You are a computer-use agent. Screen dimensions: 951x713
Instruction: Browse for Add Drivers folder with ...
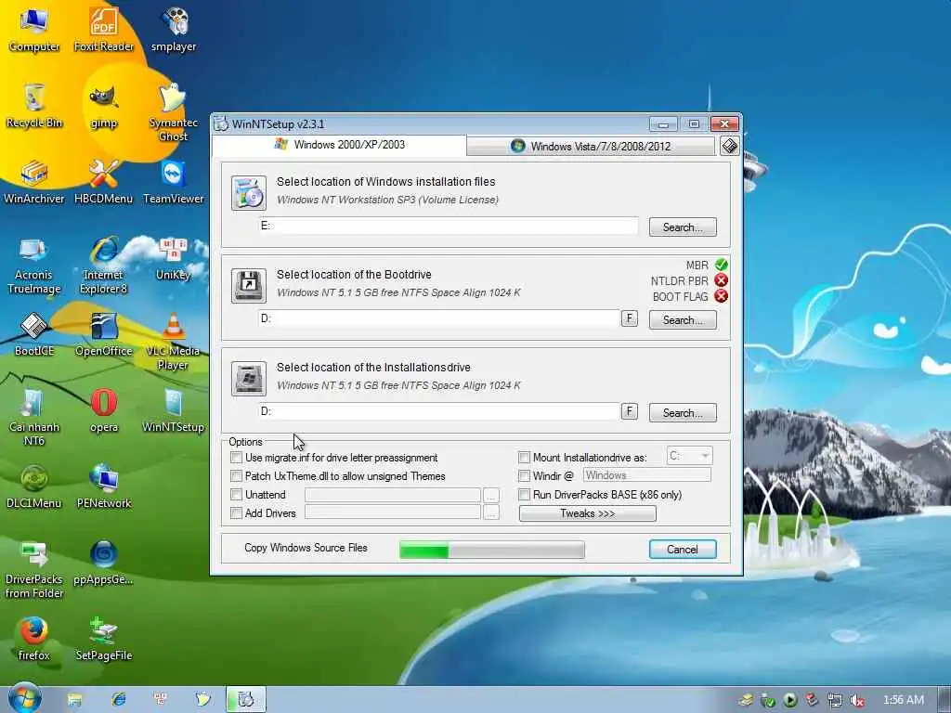pos(491,513)
